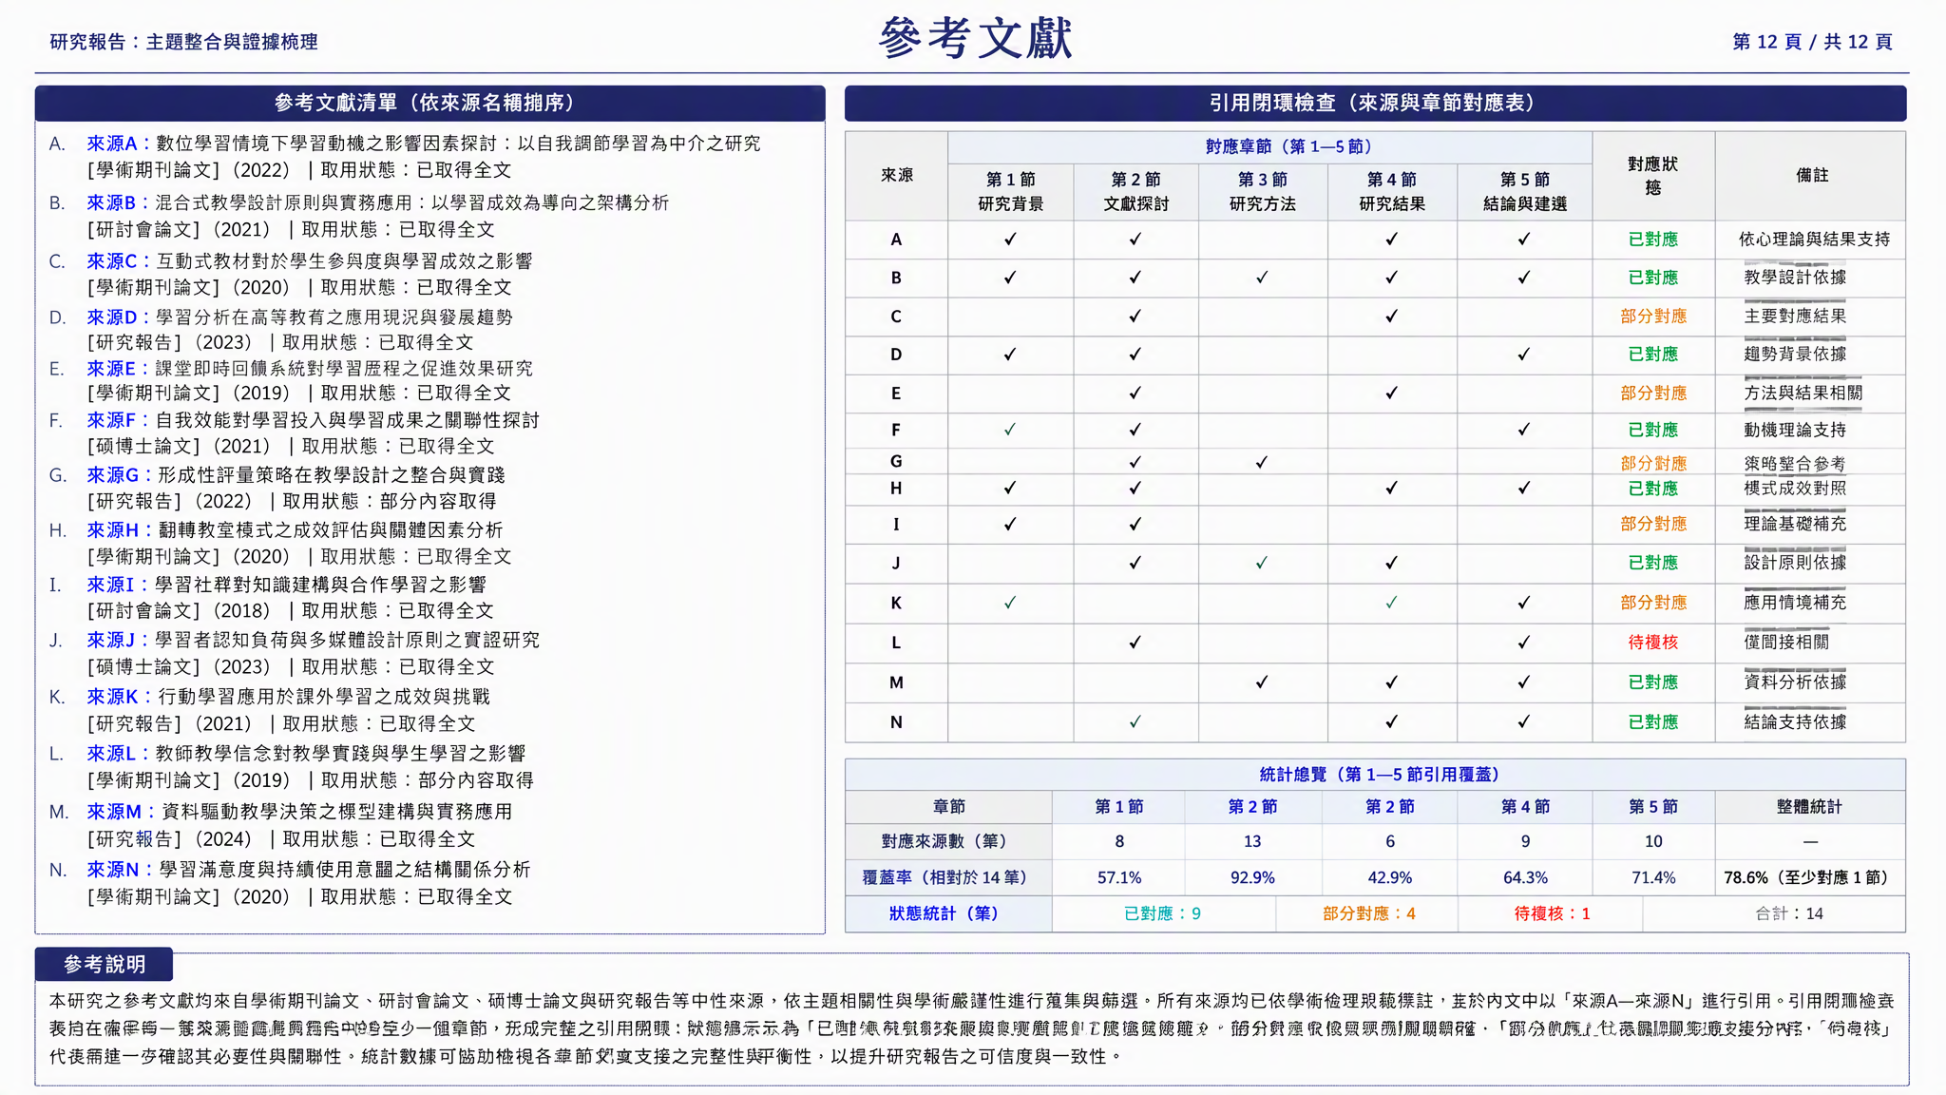Image resolution: width=1946 pixels, height=1095 pixels.
Task: Select the 統計總覽（第 1—5 節引用覆蓋） header
Action: coord(1375,775)
